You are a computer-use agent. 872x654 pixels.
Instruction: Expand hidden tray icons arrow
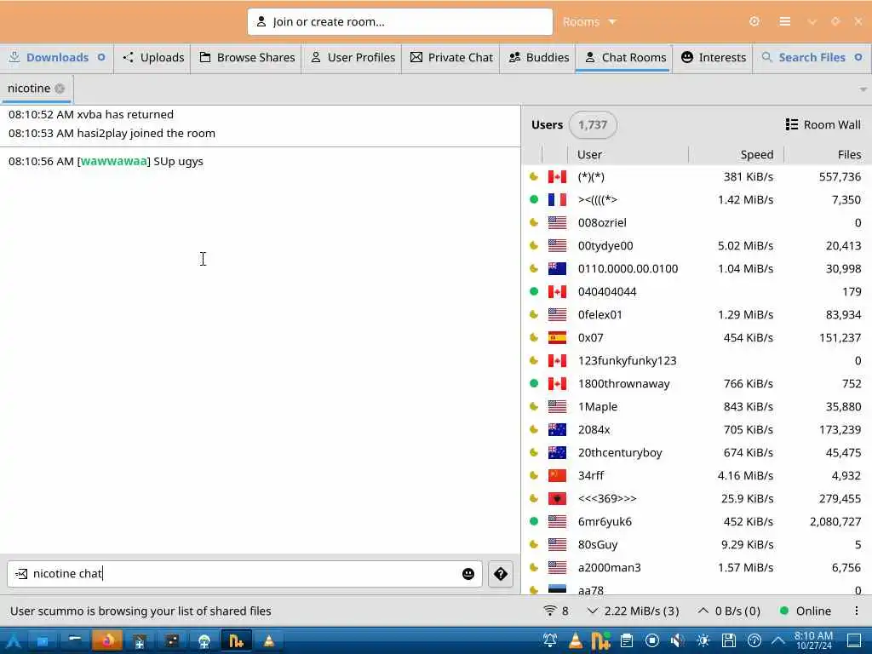(x=778, y=641)
